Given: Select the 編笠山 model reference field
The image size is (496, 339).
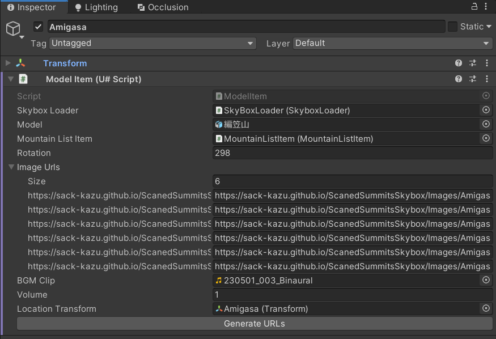Looking at the screenshot, I should click(346, 125).
